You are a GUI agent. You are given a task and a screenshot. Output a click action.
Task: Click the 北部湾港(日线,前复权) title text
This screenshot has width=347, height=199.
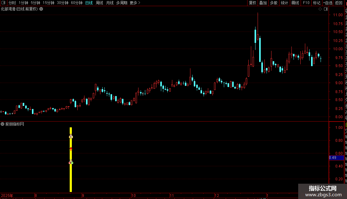tap(19, 9)
